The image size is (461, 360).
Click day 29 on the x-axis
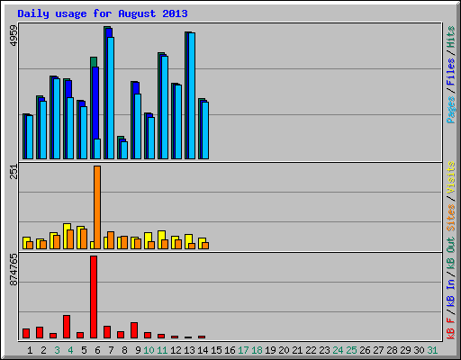(x=405, y=350)
